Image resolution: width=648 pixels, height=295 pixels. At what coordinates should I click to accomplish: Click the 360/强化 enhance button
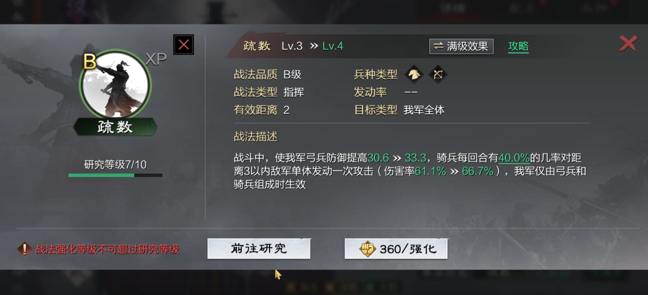coord(396,249)
